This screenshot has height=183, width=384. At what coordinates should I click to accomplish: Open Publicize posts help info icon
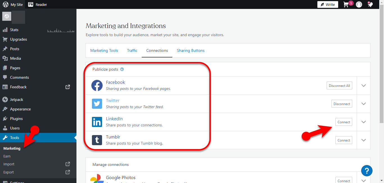[x=122, y=69]
